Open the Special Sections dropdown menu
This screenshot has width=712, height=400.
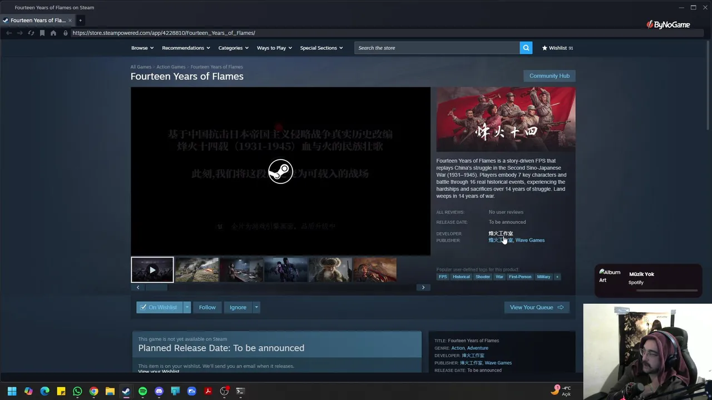322,48
